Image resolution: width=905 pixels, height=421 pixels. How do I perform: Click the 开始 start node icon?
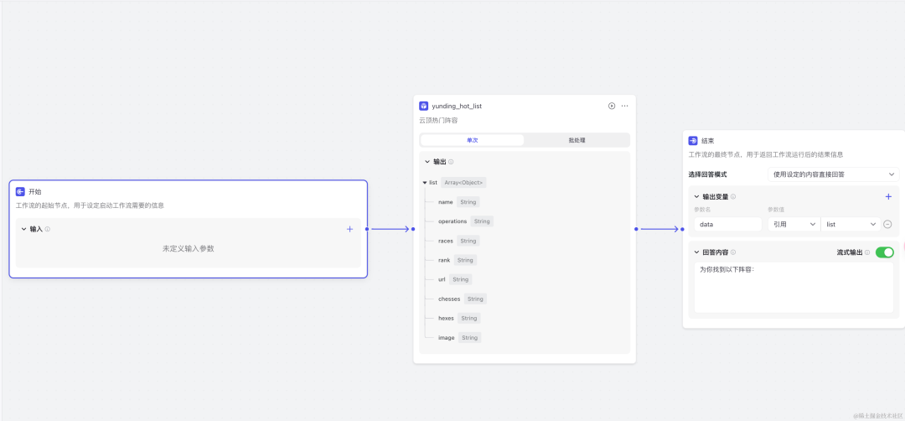click(20, 191)
